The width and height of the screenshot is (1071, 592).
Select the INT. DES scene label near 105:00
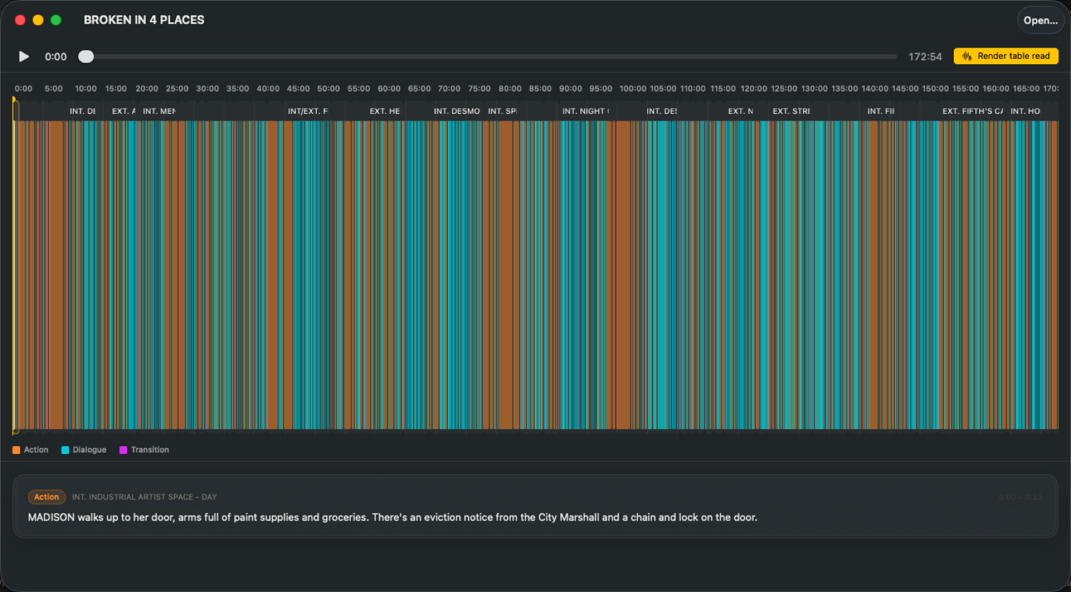[x=661, y=111]
